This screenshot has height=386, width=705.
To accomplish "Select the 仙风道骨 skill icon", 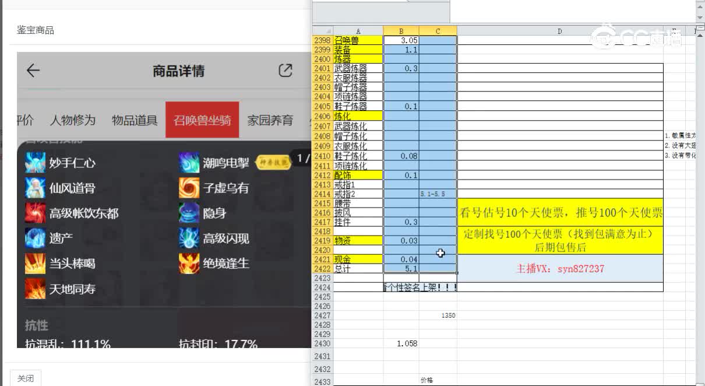I will 35,188.
